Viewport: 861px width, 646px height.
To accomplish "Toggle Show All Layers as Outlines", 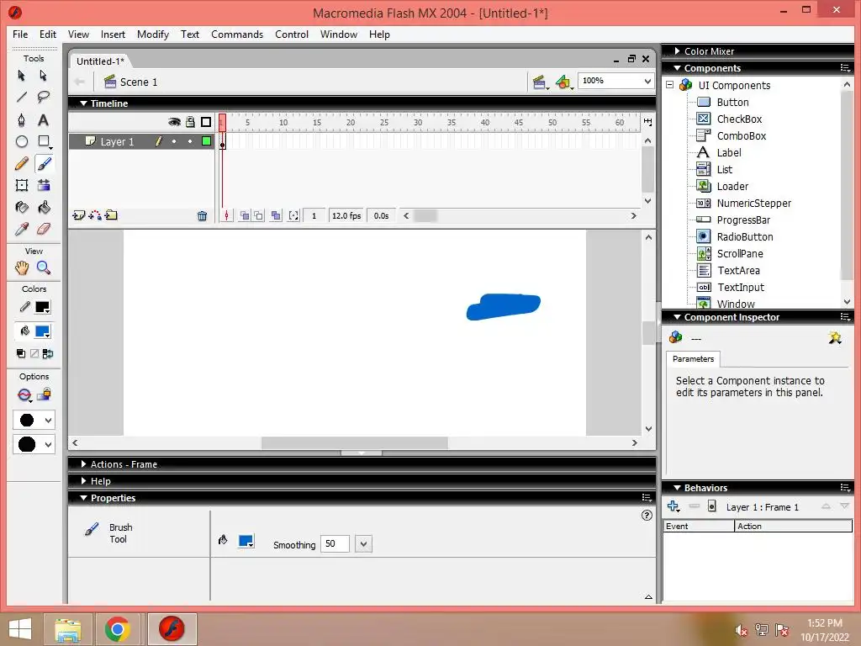I will (x=206, y=122).
